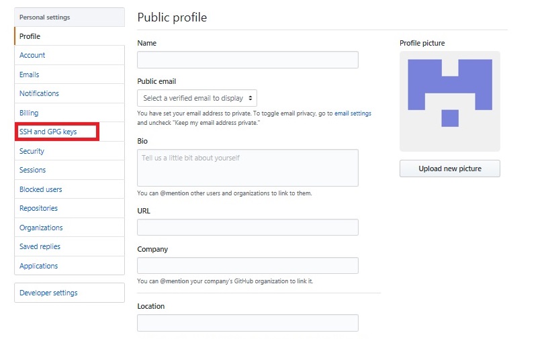Image resolution: width=546 pixels, height=339 pixels.
Task: Go to Account settings
Action: point(32,55)
